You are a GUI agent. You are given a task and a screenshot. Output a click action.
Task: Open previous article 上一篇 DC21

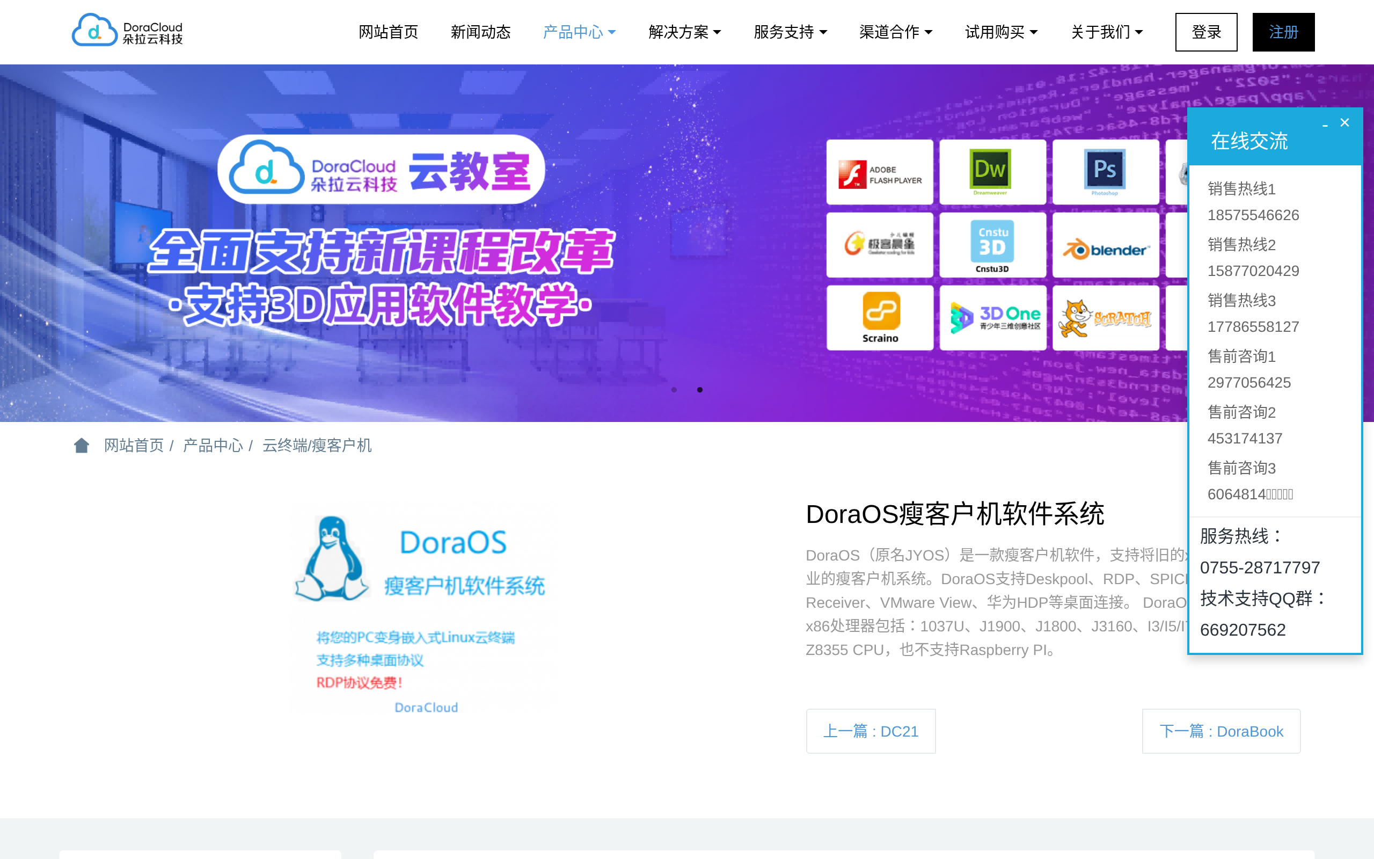[x=871, y=731]
